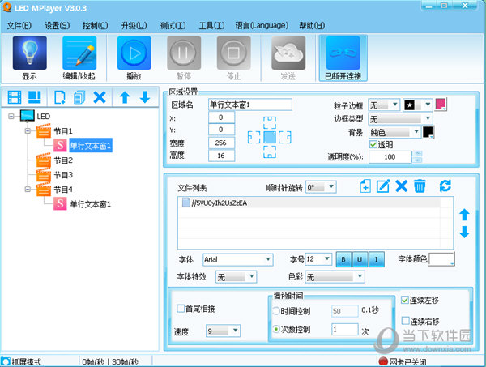This screenshot has width=486, height=367.
Task: Remove the file with the blue X icon
Action: click(402, 186)
